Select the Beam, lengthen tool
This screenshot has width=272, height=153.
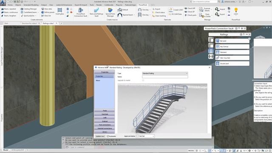tap(8, 16)
